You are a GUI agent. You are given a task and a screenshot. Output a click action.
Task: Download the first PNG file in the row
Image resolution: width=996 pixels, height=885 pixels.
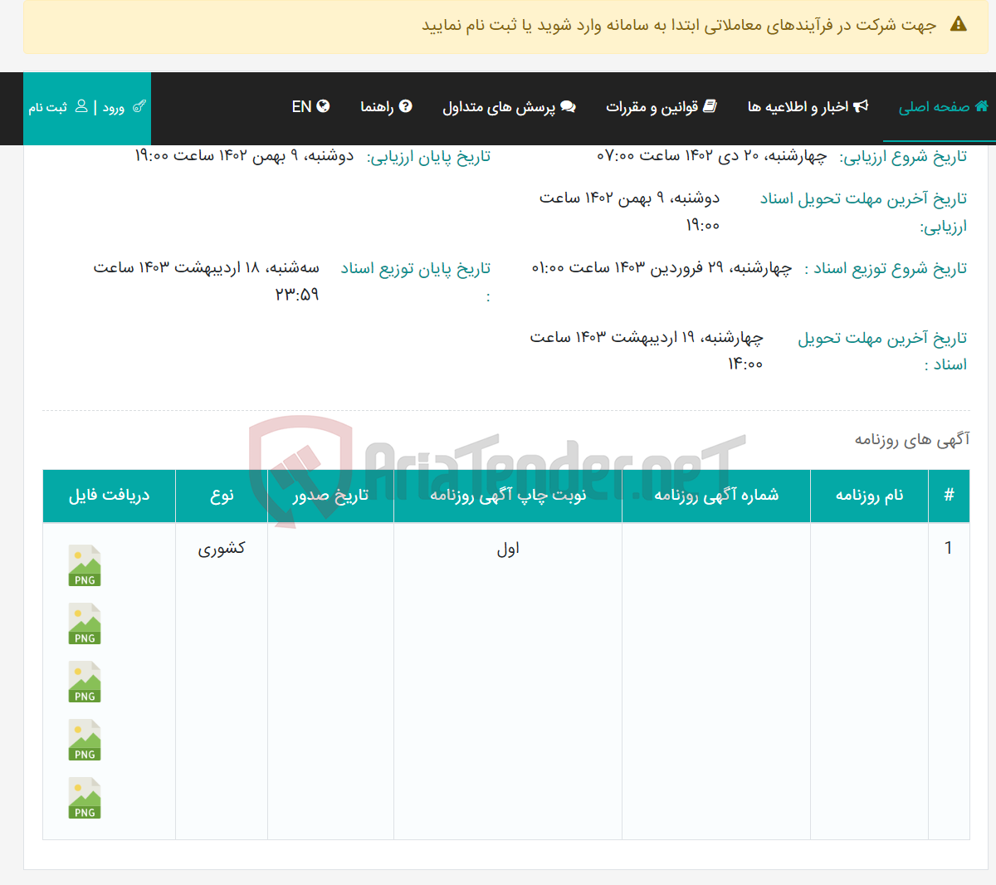(85, 565)
